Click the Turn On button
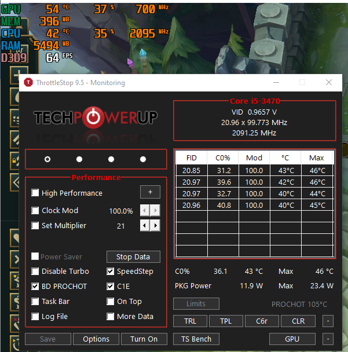The height and width of the screenshot is (352, 348). (144, 339)
